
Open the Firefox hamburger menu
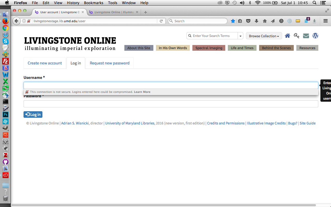[326, 21]
